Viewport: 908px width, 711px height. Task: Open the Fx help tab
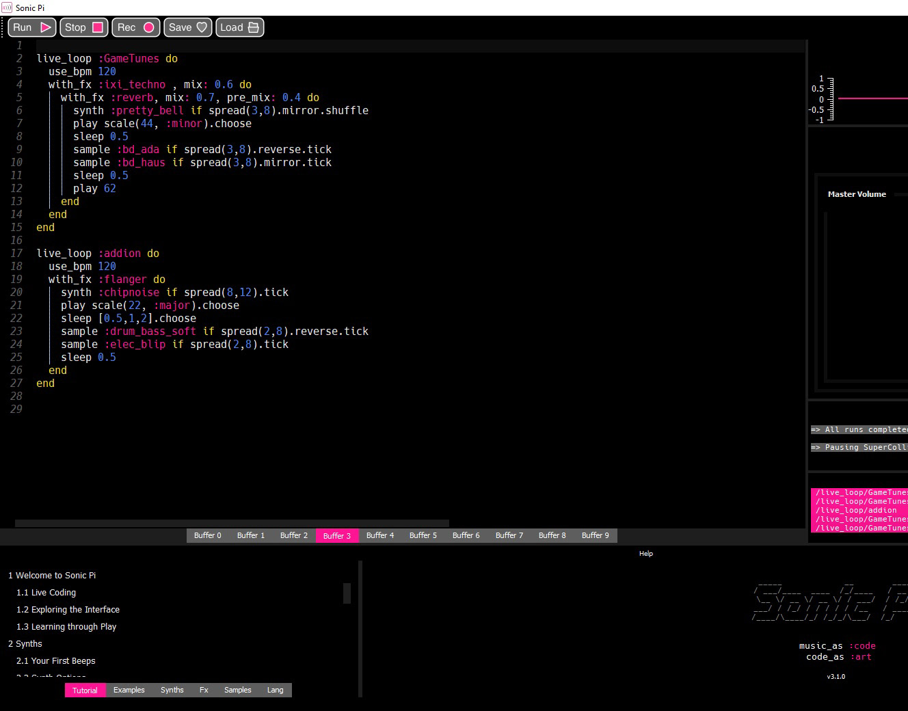pyautogui.click(x=204, y=690)
